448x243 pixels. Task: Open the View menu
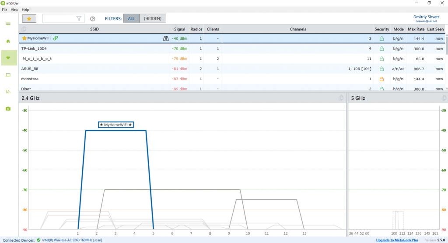pos(14,10)
